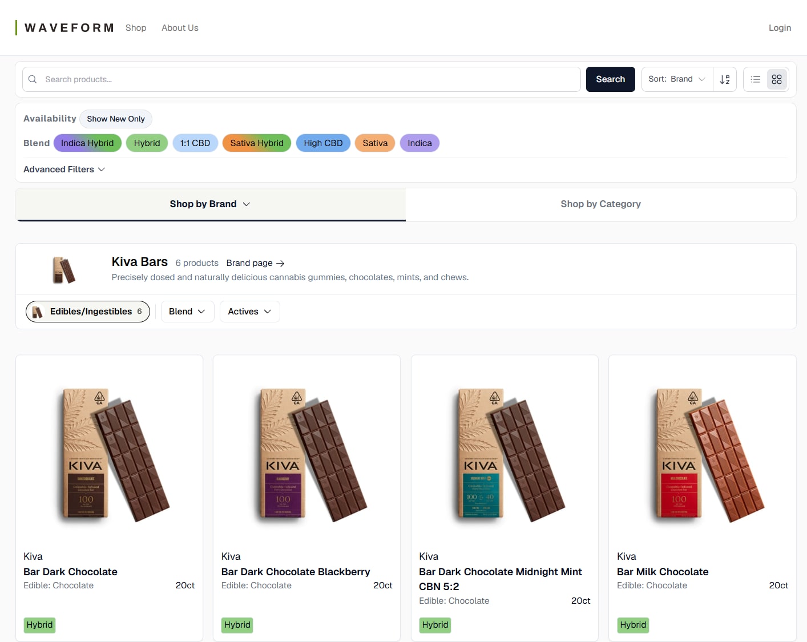The width and height of the screenshot is (807, 642).
Task: Click the search magnifier icon
Action: point(33,79)
